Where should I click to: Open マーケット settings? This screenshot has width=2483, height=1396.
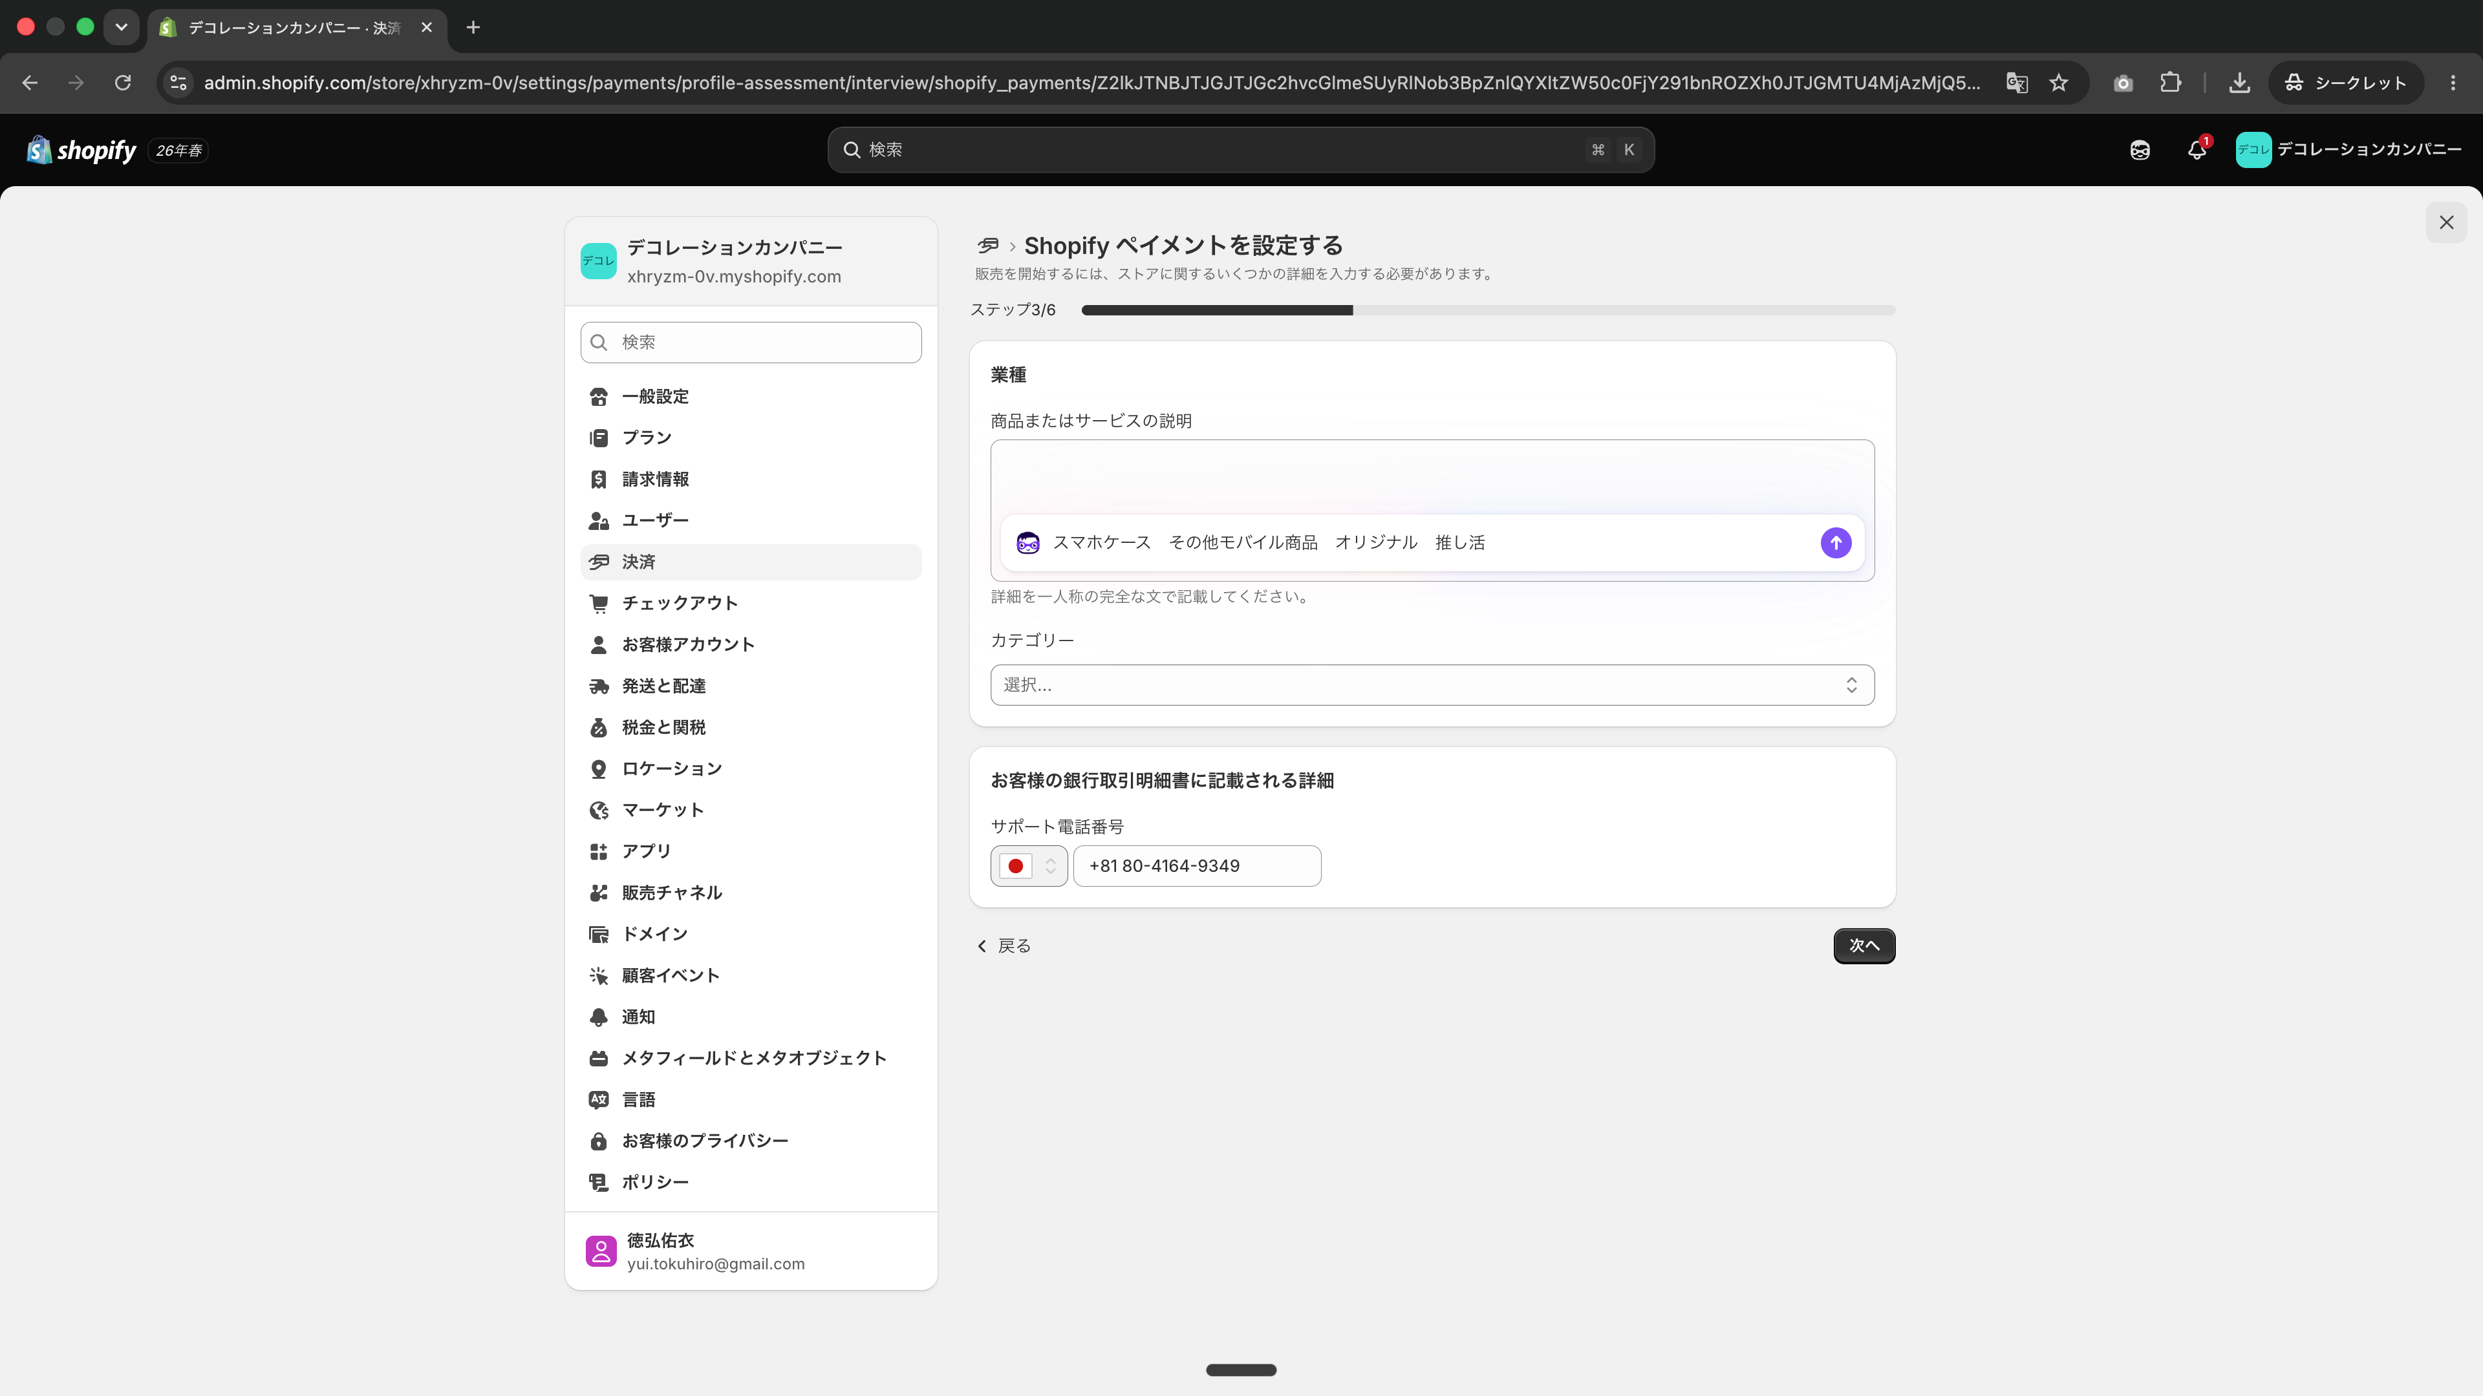click(x=751, y=810)
